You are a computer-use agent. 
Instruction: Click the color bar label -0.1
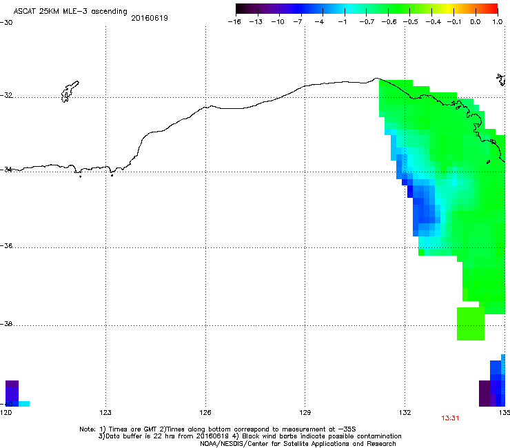pos(454,22)
